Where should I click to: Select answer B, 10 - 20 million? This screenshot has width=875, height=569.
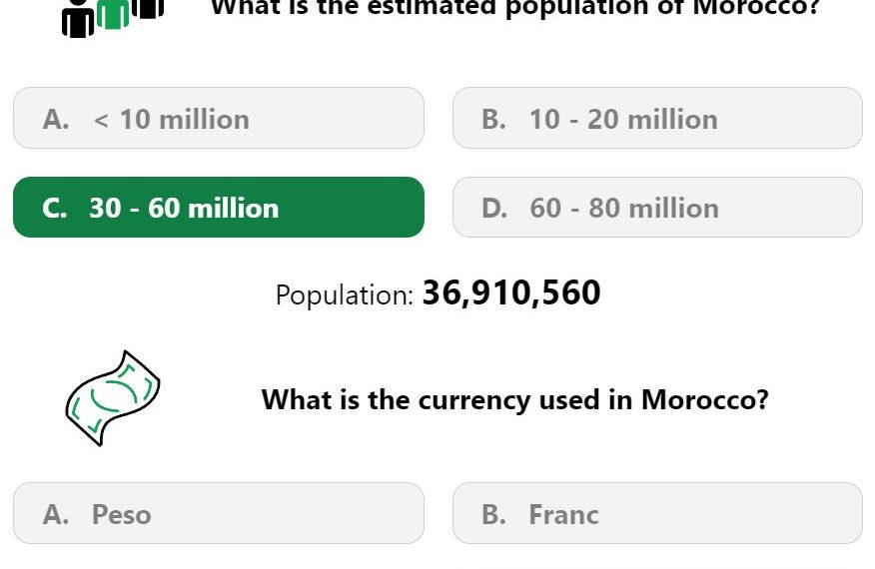[658, 118]
